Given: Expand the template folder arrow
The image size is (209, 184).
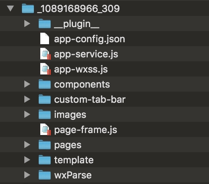Looking at the screenshot, I should pos(27,160).
